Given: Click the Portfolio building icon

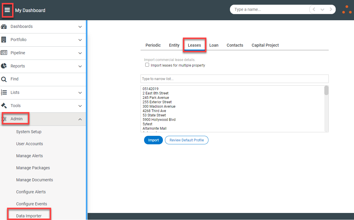Looking at the screenshot, I should [4, 40].
